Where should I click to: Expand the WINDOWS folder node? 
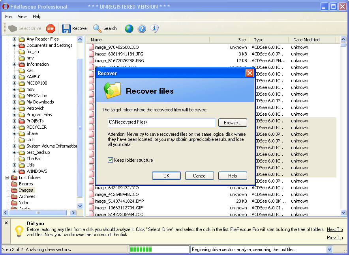coord(14,171)
